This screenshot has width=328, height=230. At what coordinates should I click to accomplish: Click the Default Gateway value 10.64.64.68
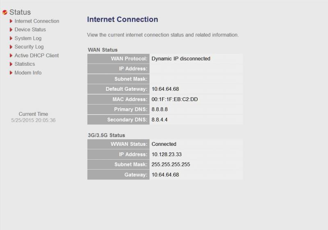[165, 89]
